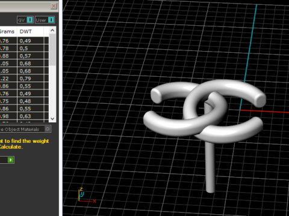Select the DWT cell reading 0,48
The image size is (289, 216).
[31, 101]
